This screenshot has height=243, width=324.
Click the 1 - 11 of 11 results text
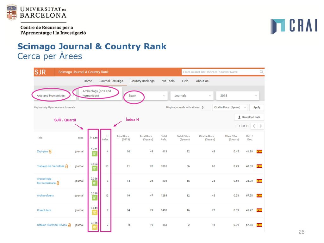click(242, 126)
